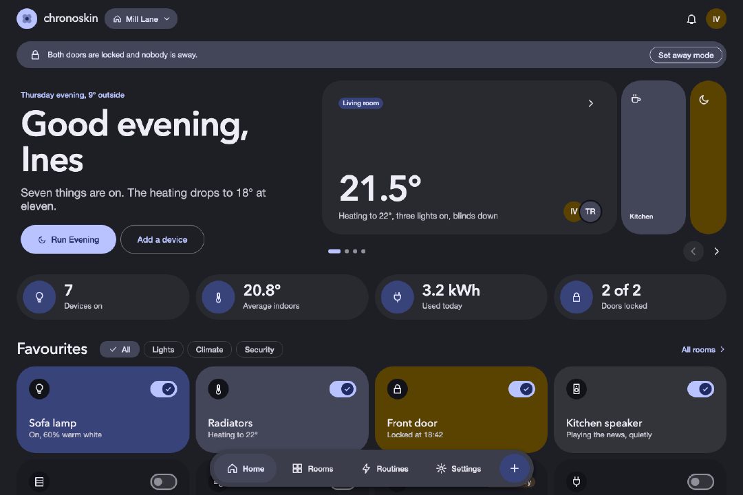743x495 pixels.
Task: Open the Mill Lane home dropdown
Action: point(141,19)
